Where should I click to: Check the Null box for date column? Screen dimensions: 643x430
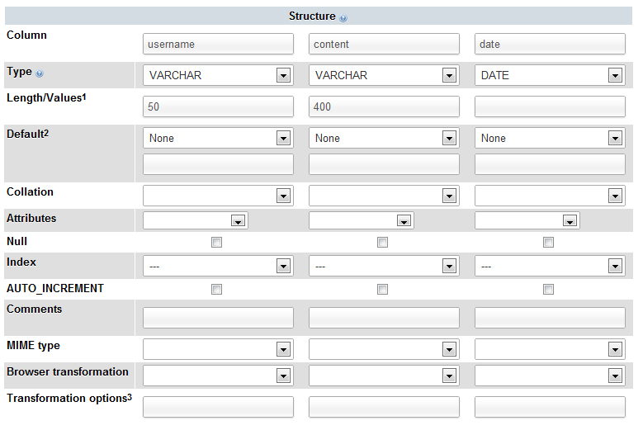549,243
